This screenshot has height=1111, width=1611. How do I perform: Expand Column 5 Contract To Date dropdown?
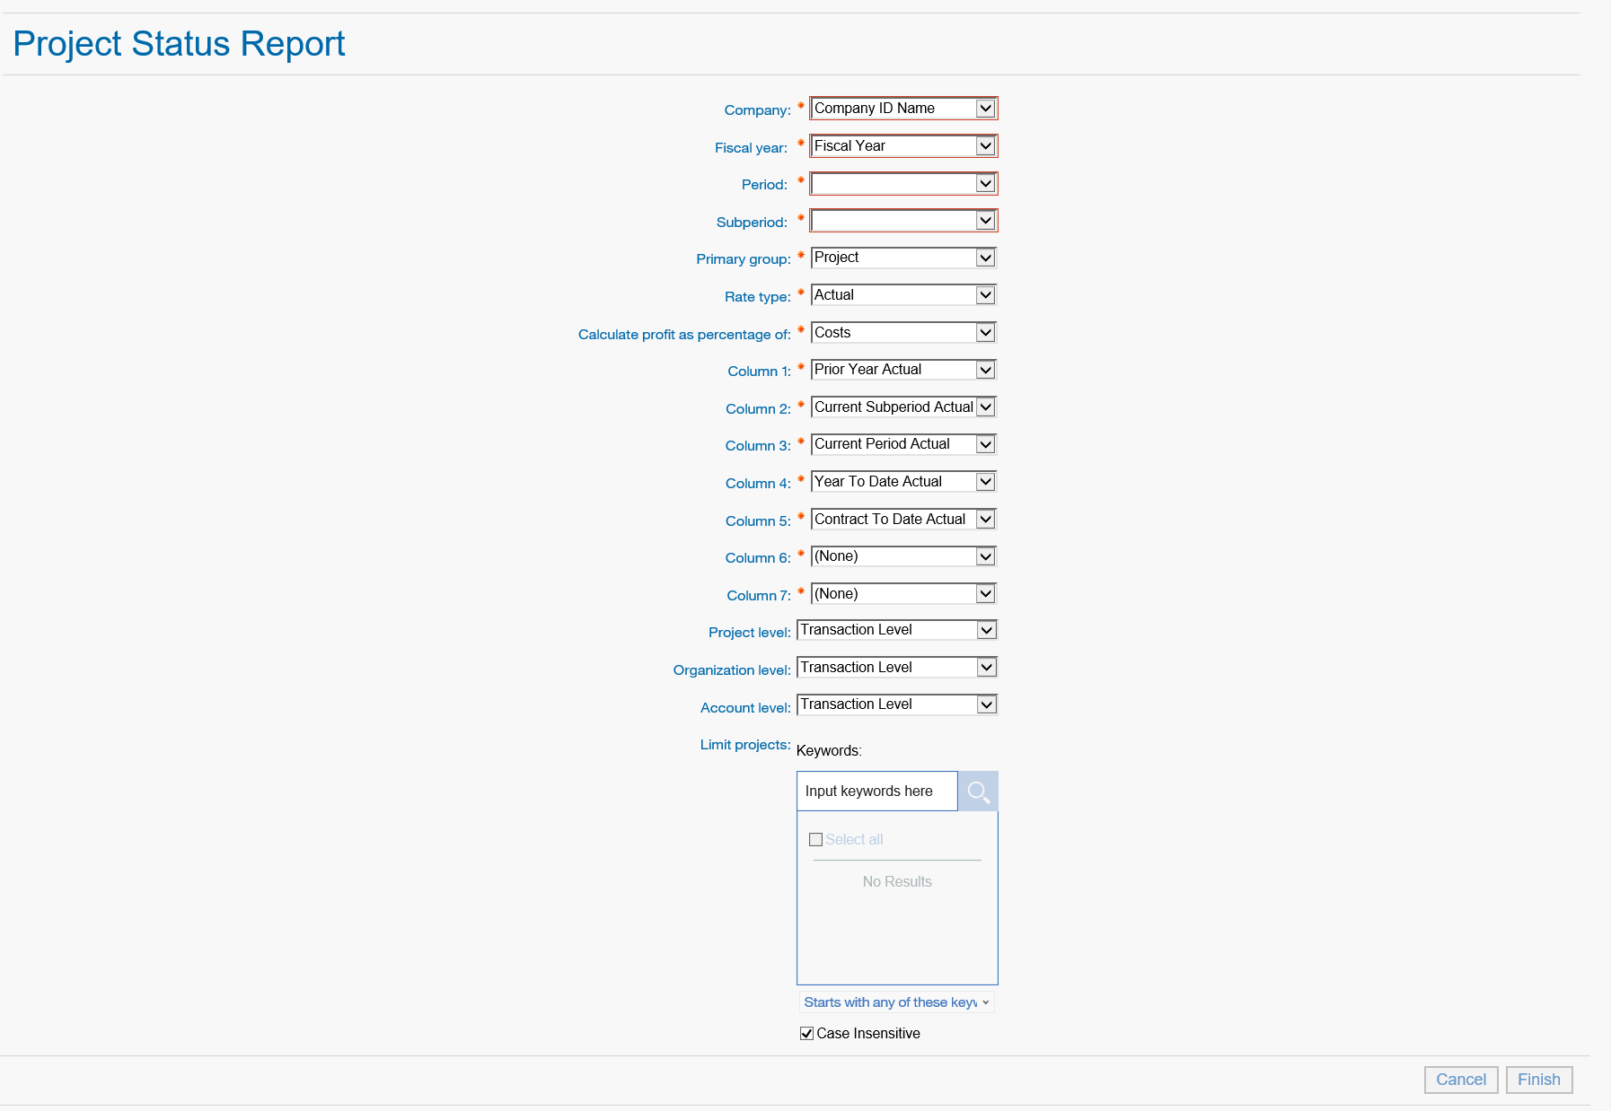(x=902, y=520)
